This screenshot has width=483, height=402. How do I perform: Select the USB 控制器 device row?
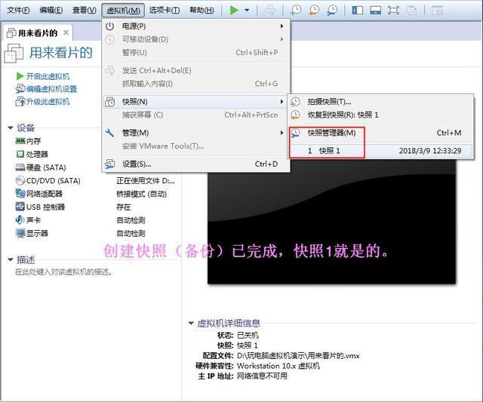40,207
